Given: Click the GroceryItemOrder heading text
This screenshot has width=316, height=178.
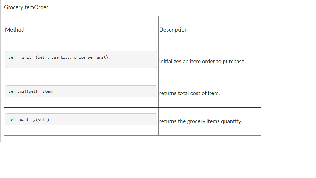Looking at the screenshot, I should coord(26,7).
